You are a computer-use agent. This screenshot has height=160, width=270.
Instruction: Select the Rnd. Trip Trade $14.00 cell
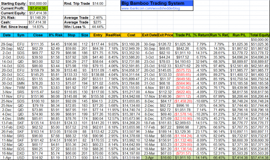coord(98,3)
